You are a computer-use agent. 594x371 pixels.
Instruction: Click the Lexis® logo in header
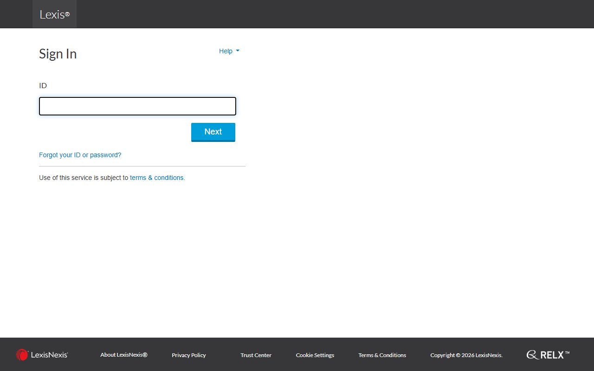coord(54,14)
